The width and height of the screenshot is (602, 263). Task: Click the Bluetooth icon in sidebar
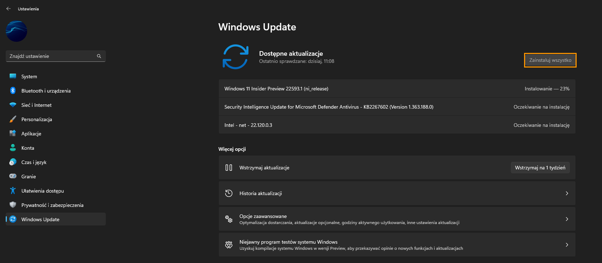coord(13,90)
